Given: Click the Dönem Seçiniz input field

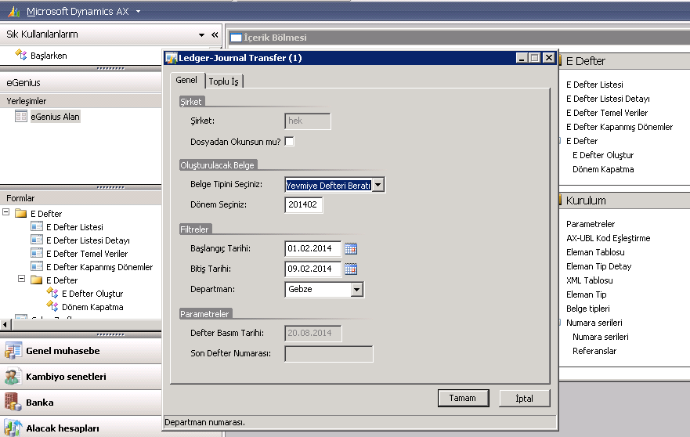Looking at the screenshot, I should (x=304, y=205).
